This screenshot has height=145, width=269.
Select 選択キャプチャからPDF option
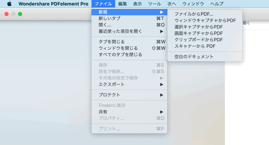[x=205, y=27]
